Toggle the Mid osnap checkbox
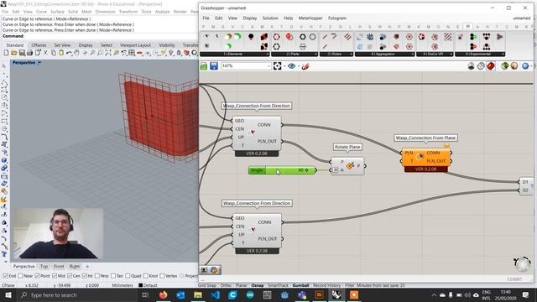537x302 pixels. (x=55, y=276)
